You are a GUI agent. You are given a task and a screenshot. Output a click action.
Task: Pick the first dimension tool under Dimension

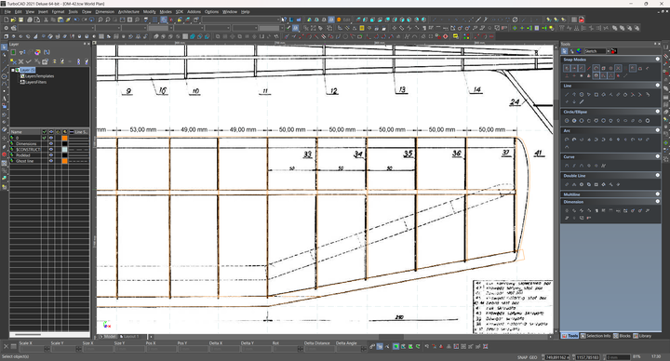point(567,210)
